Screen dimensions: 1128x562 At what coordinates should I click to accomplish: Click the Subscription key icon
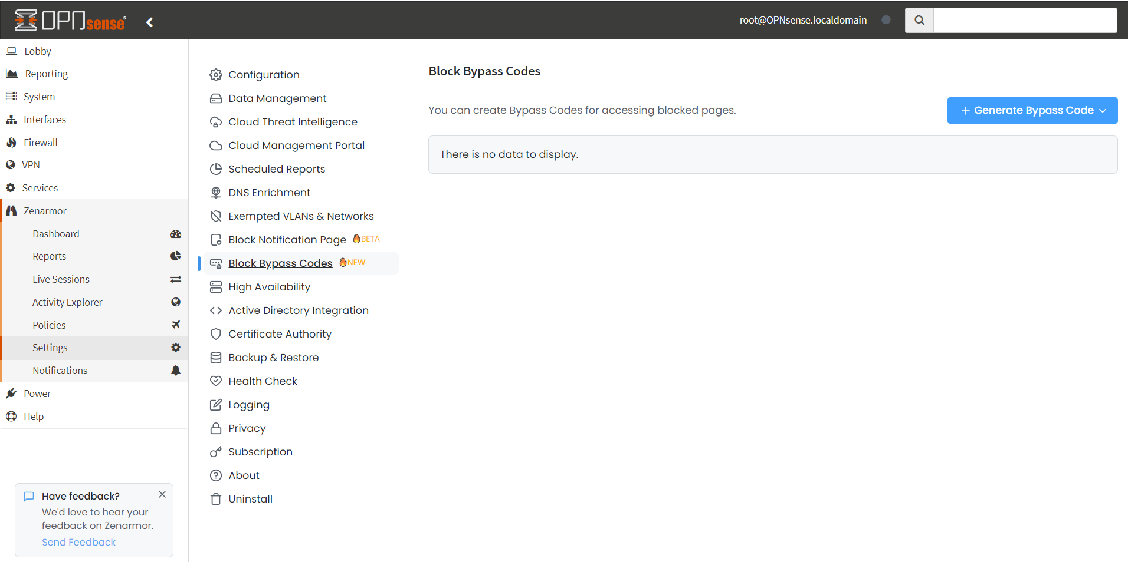click(x=216, y=452)
